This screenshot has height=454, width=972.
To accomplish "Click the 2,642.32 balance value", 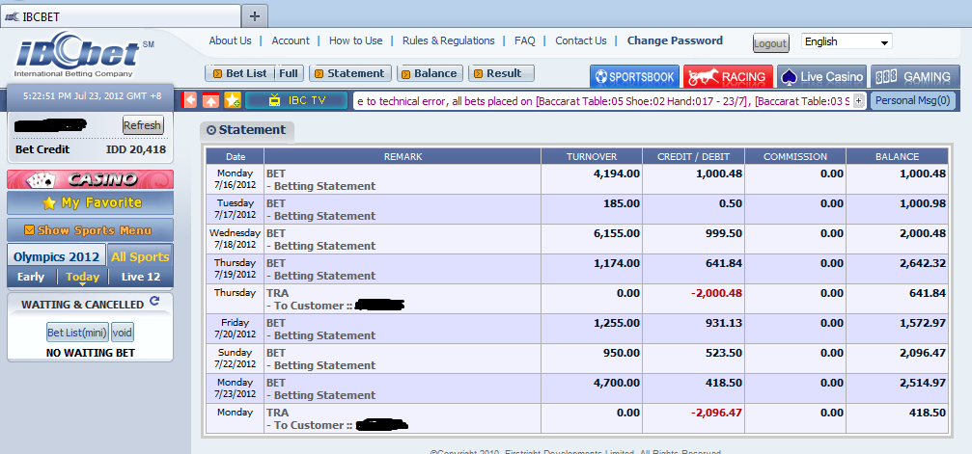I will tap(923, 263).
